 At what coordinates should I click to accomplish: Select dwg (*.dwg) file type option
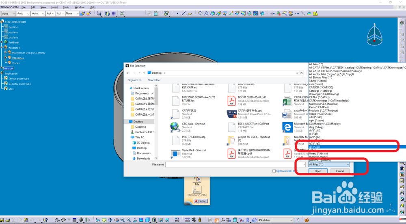(x=316, y=127)
